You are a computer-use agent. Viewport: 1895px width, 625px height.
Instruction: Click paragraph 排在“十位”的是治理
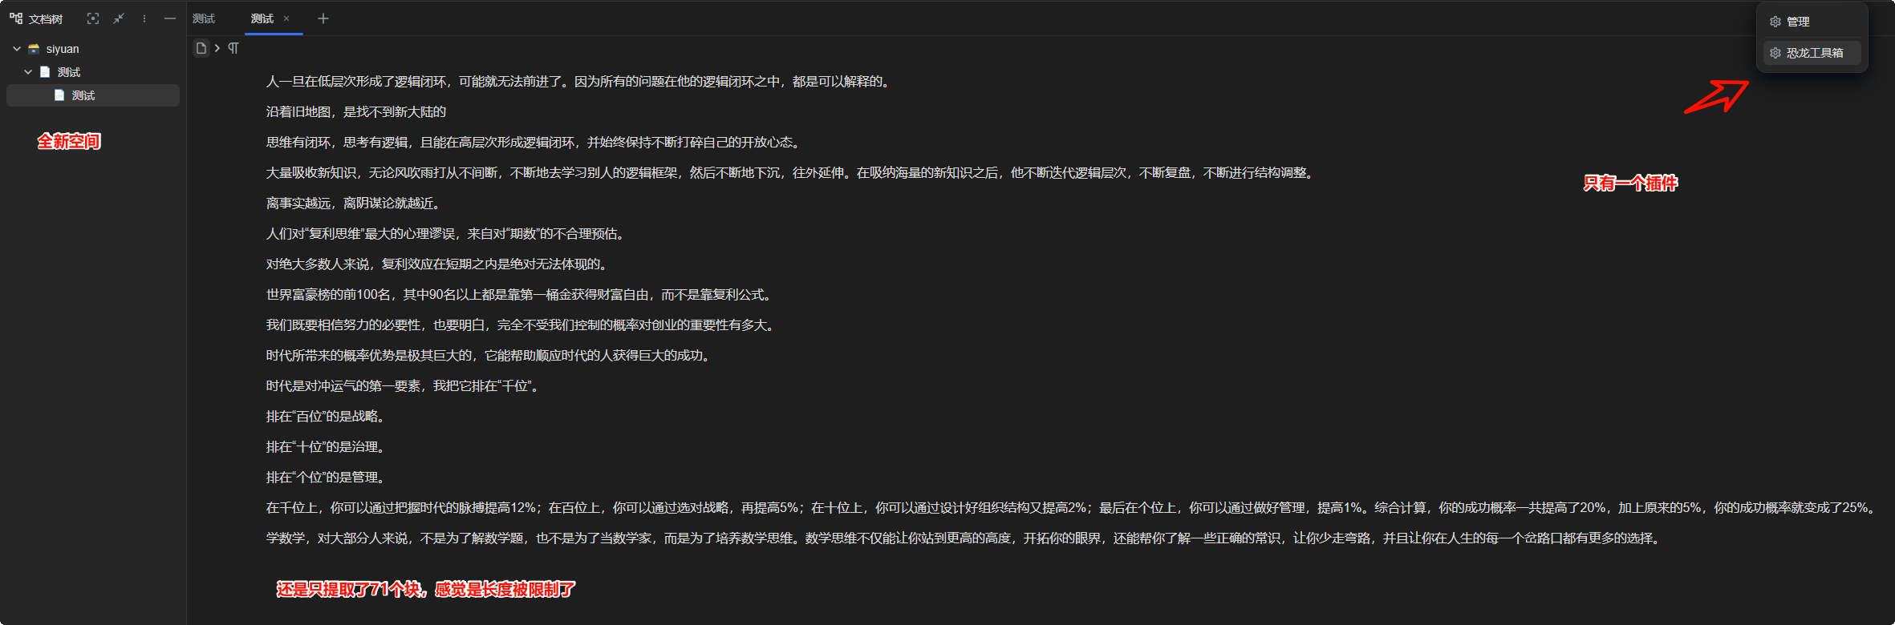tap(327, 447)
